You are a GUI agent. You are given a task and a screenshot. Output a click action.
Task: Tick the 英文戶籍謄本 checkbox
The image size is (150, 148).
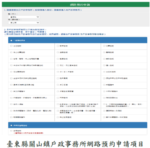(11, 91)
